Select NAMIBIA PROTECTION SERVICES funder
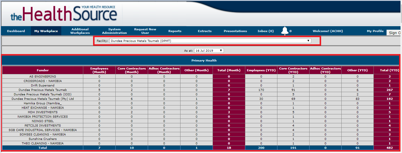This screenshot has height=153, width=402. pos(43,117)
